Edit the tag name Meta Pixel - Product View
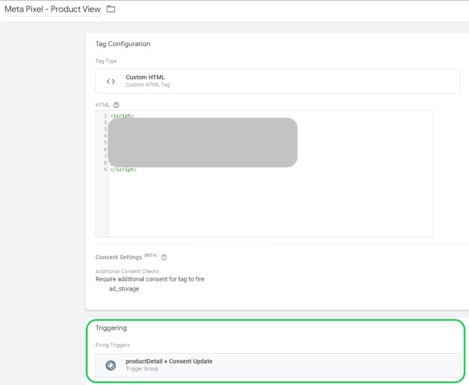The height and width of the screenshot is (385, 469). [52, 10]
